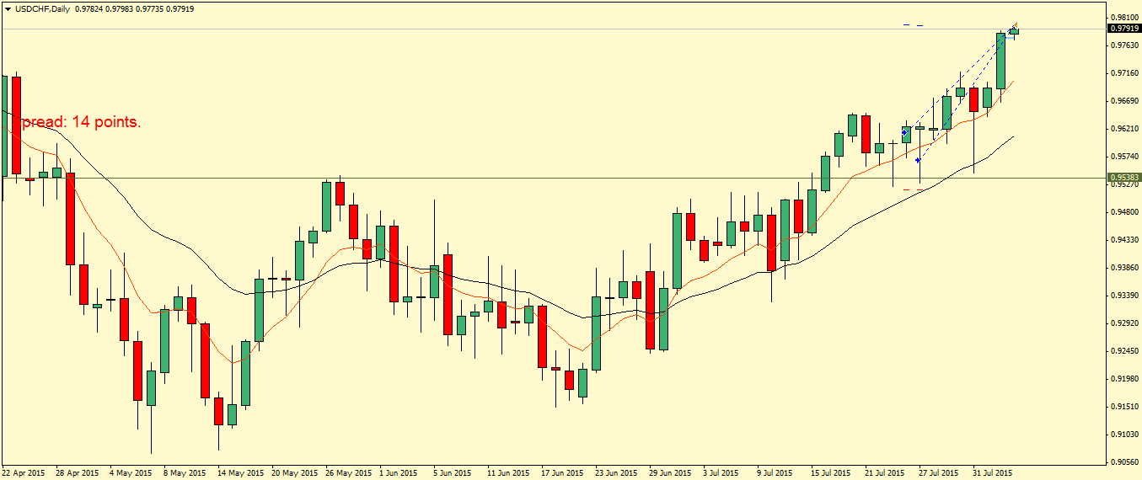This screenshot has width=1142, height=480.
Task: Select the red 'Spread: 14 points.' label
Action: click(x=74, y=122)
